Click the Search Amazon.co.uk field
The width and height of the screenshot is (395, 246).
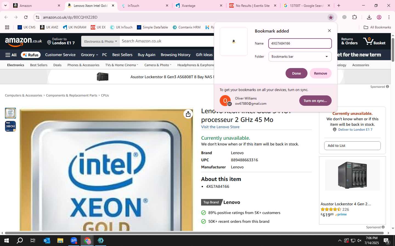point(167,41)
